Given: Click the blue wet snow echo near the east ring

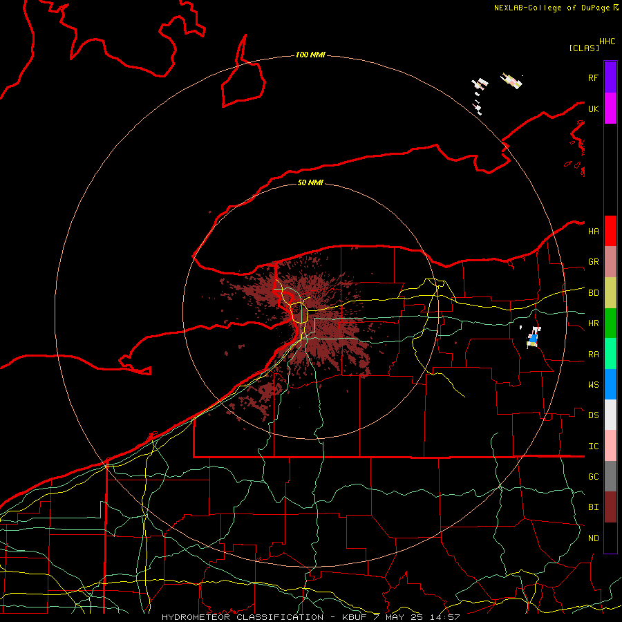Looking at the screenshot, I should (x=533, y=339).
